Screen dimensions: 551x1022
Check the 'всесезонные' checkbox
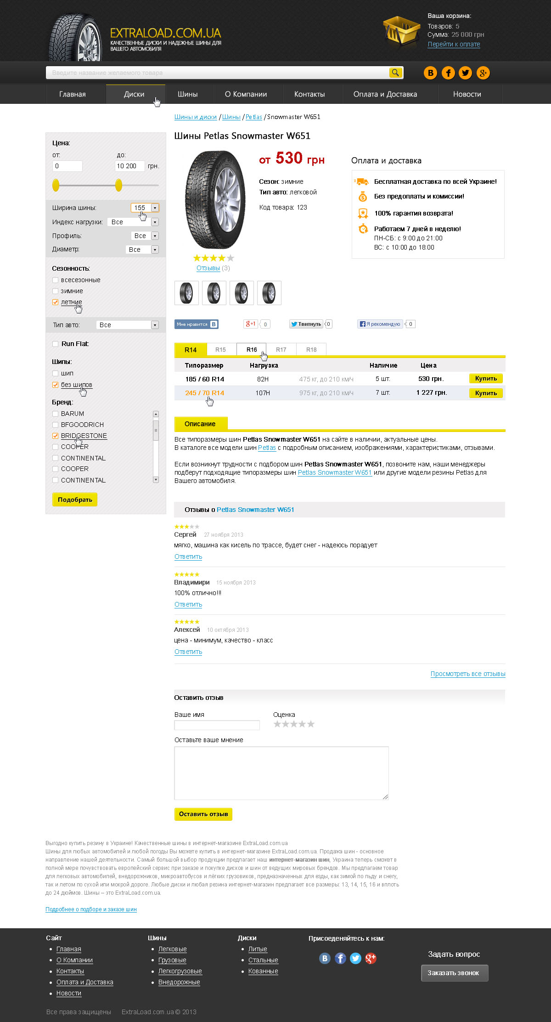55,280
